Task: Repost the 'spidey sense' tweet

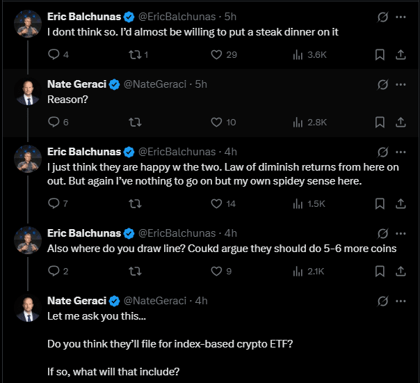Action: point(136,203)
